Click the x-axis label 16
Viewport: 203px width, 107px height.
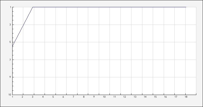click(165, 97)
